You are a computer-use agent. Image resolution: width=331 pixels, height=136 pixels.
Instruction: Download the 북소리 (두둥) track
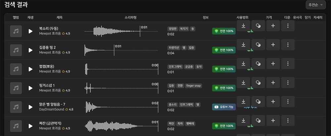[243, 25]
